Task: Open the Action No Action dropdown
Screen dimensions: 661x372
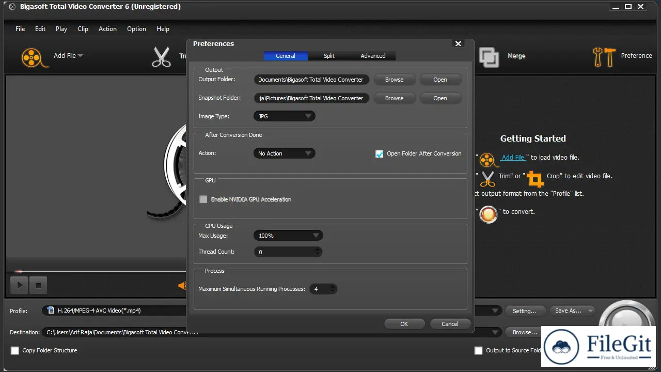Action: coord(284,153)
